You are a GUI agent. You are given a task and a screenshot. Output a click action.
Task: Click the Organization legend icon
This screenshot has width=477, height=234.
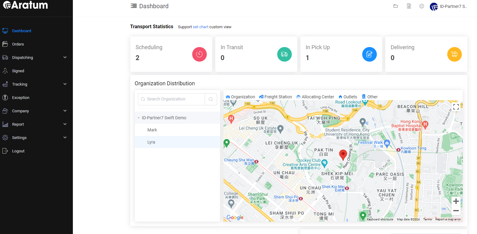coord(228,97)
